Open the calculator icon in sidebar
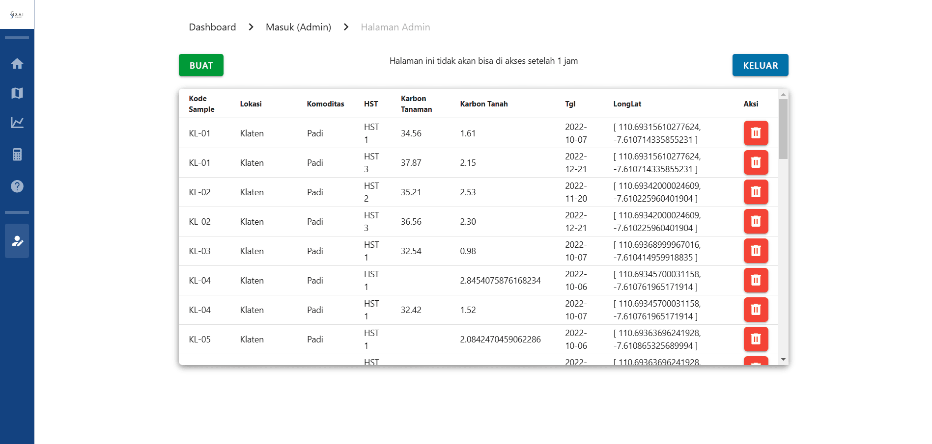 click(17, 155)
